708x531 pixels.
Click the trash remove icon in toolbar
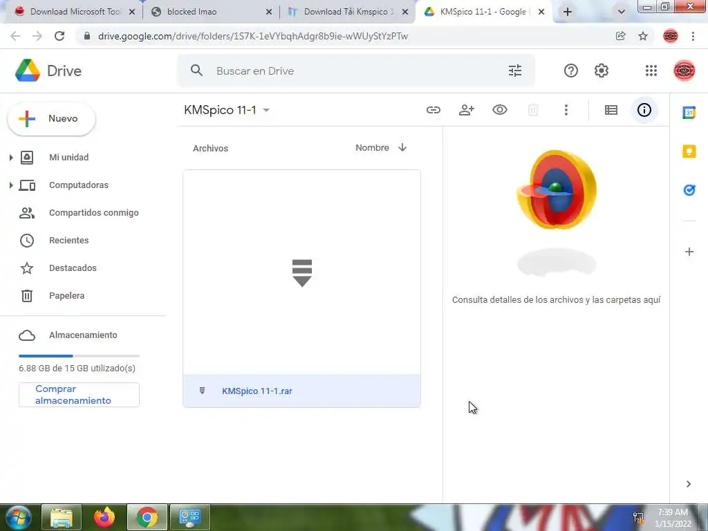click(533, 110)
